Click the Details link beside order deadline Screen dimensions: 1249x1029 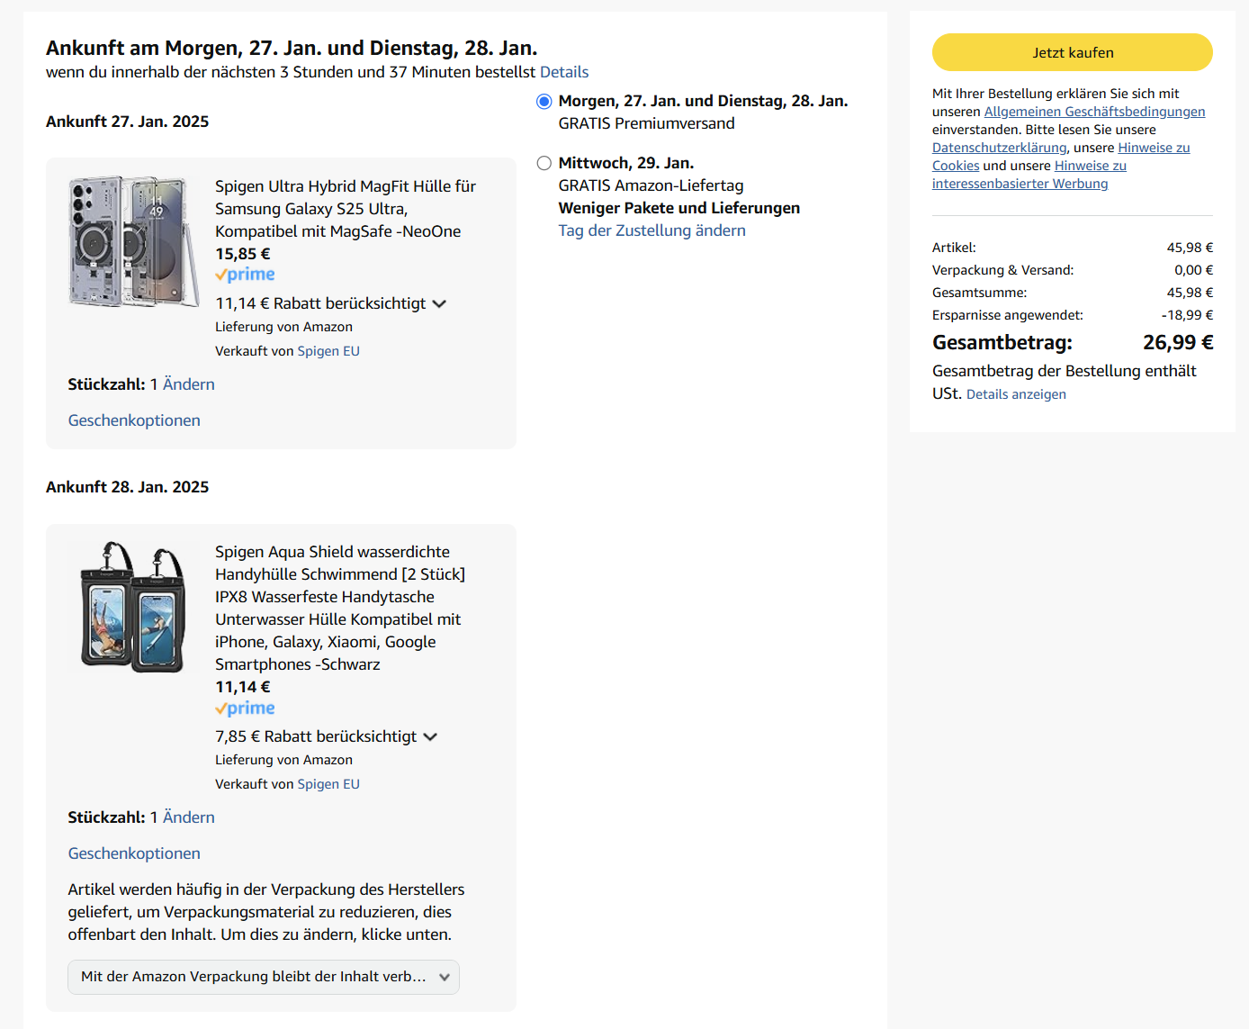564,72
